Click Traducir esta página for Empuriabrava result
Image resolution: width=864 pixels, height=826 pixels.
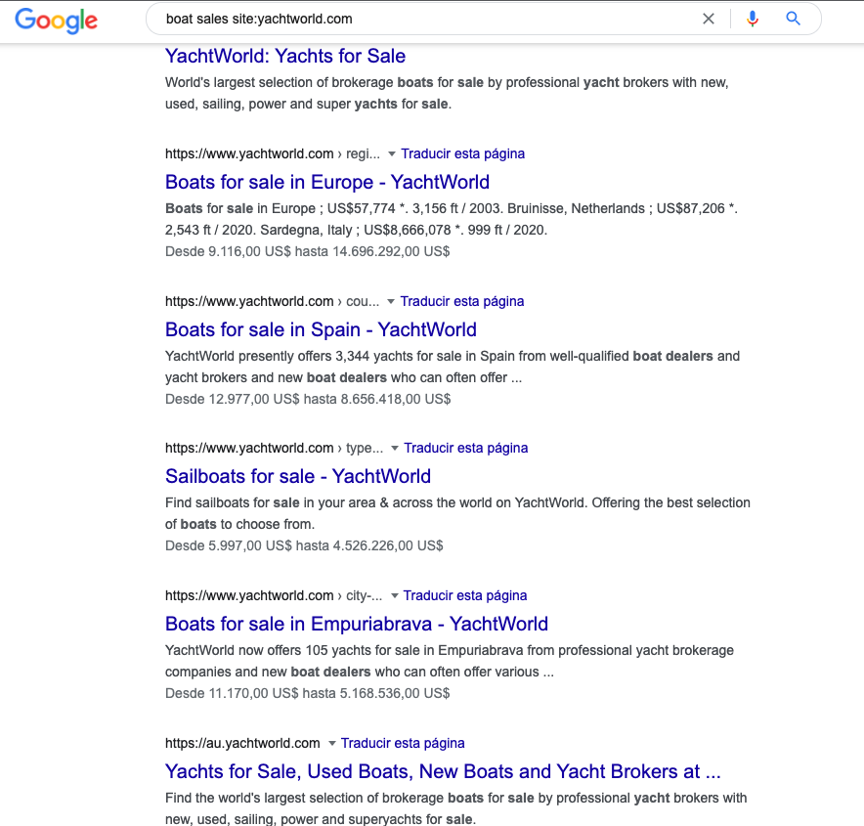tap(465, 595)
